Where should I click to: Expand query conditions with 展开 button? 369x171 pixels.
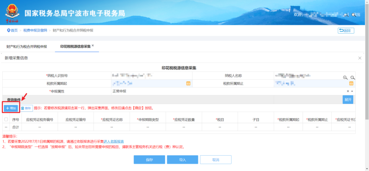pyautogui.click(x=347, y=100)
